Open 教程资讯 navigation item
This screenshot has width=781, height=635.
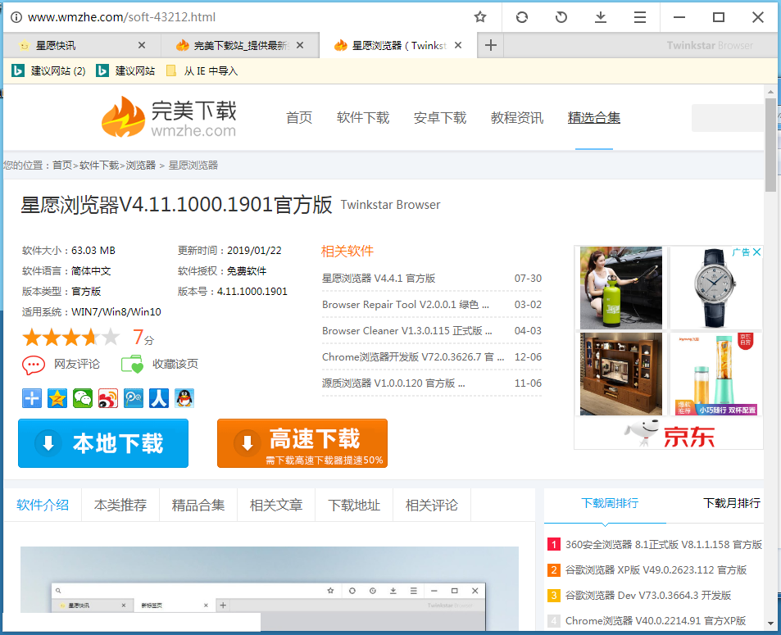pyautogui.click(x=516, y=117)
